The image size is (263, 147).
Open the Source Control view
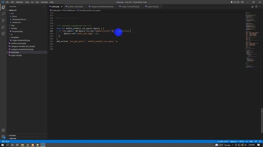point(3,20)
